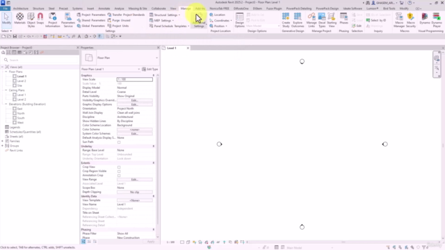Open Structural Settings dropdown
The image size is (445, 250).
165,15
